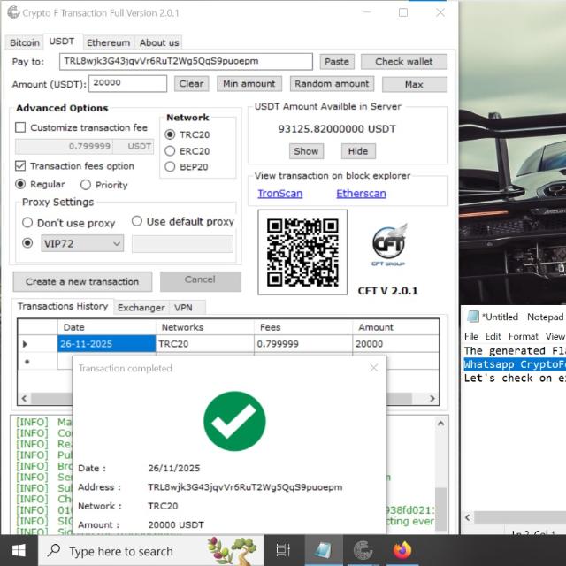Click the CFT Group logo
The width and height of the screenshot is (566, 566).
coord(388,245)
